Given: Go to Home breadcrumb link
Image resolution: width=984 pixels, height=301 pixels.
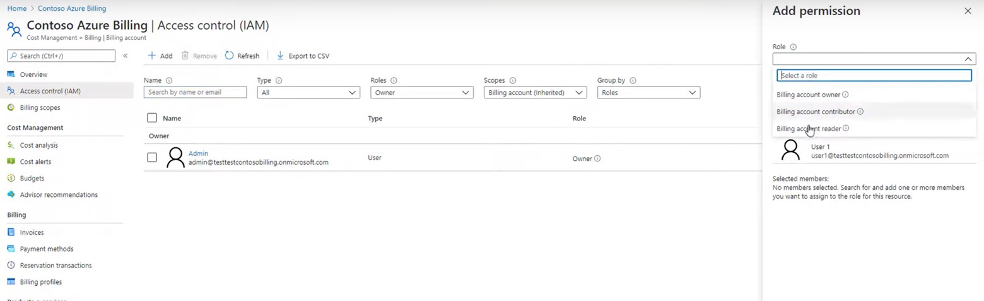Looking at the screenshot, I should (x=17, y=8).
